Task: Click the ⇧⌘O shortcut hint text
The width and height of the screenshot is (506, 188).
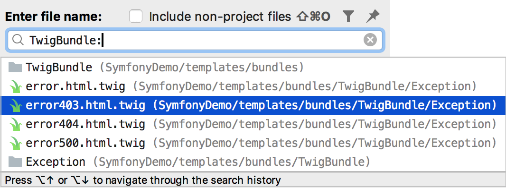Action: coord(313,17)
